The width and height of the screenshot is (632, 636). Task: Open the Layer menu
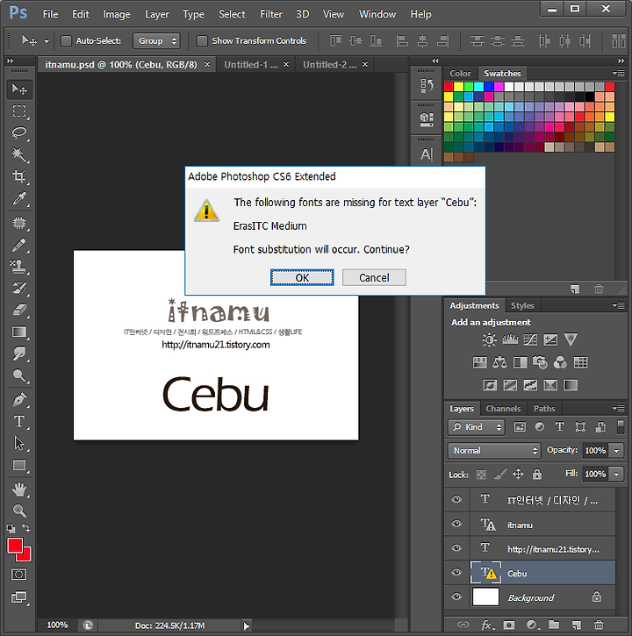tap(156, 14)
